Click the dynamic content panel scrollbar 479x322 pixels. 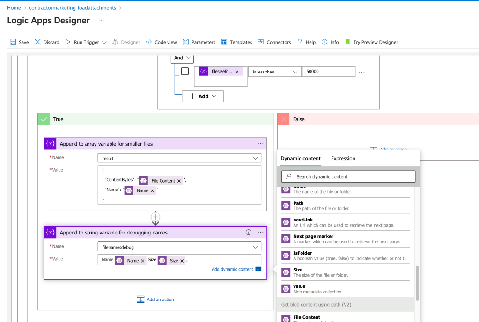click(x=417, y=283)
